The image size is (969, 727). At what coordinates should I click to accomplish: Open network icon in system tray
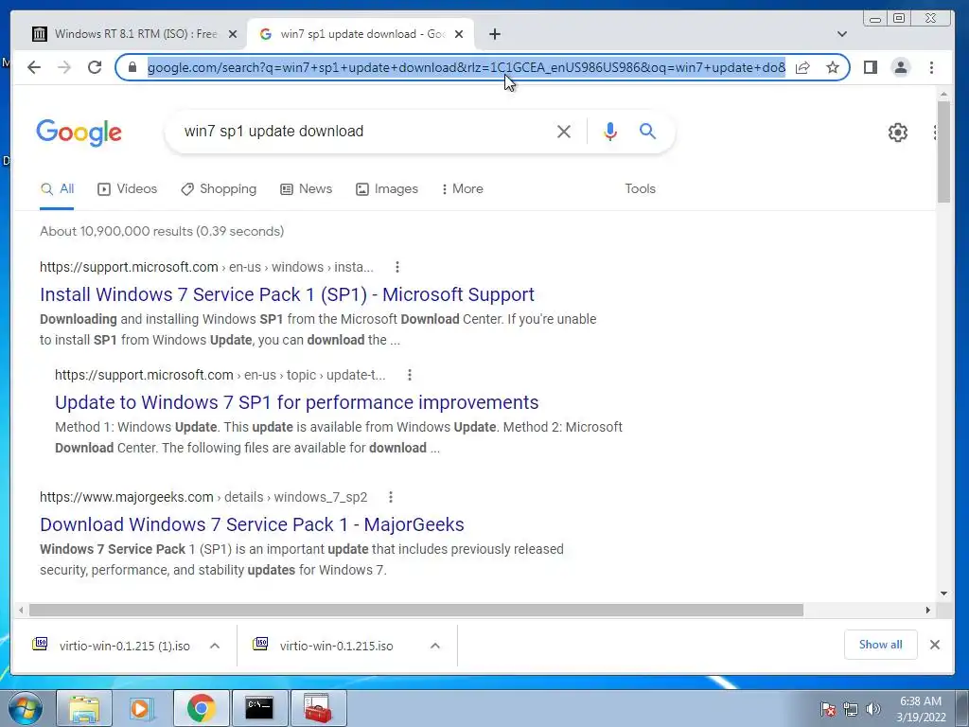pyautogui.click(x=851, y=708)
